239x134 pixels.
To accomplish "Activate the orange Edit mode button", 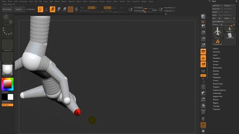I will tap(40, 9).
